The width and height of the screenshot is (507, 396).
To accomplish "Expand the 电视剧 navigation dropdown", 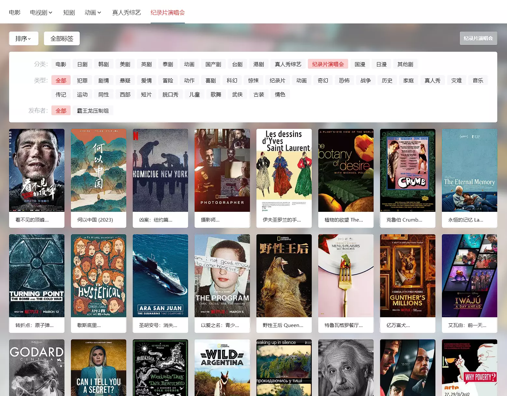I will pos(41,12).
